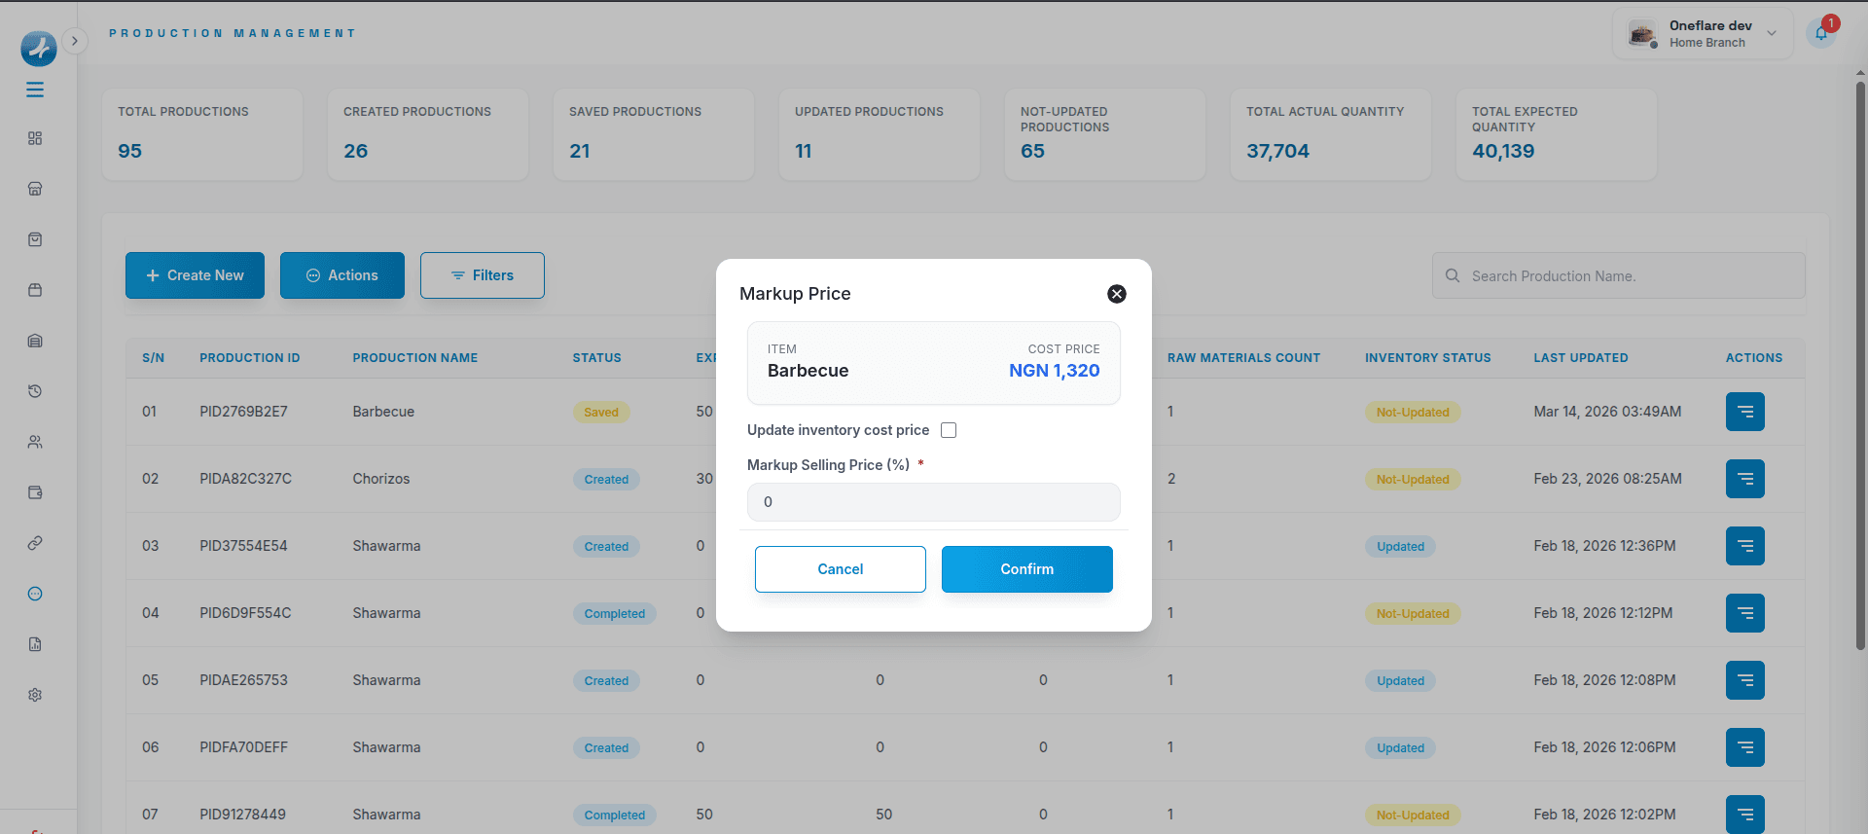Screen dimensions: 1868x834
Task: Click the sidebar collapse arrow near the logo
Action: pyautogui.click(x=75, y=41)
